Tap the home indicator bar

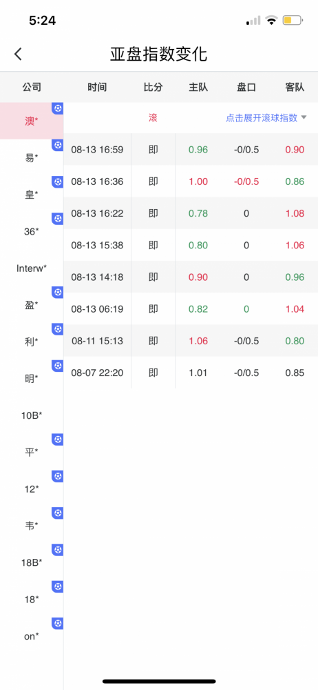point(159,681)
